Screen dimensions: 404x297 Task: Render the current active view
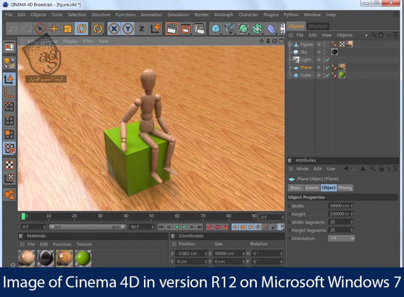pyautogui.click(x=172, y=28)
